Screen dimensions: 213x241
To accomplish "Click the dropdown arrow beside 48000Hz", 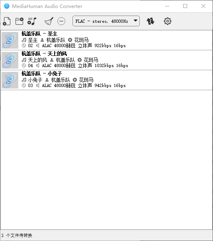I will (x=135, y=21).
